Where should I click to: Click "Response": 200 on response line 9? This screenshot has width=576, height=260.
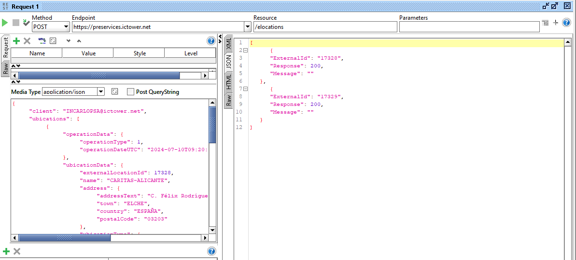click(x=296, y=104)
